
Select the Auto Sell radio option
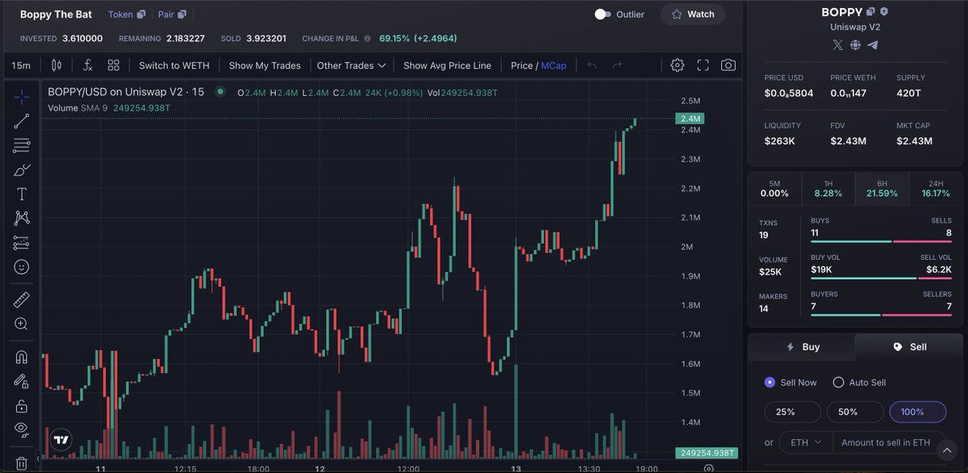[839, 382]
